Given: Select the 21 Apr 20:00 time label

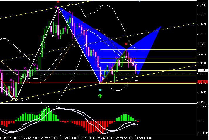Looking at the screenshot, I should 68,138.
